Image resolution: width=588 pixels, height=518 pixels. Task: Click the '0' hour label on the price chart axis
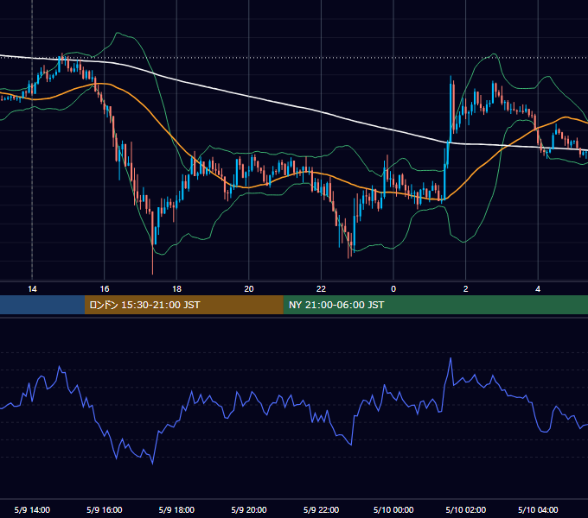(x=393, y=289)
